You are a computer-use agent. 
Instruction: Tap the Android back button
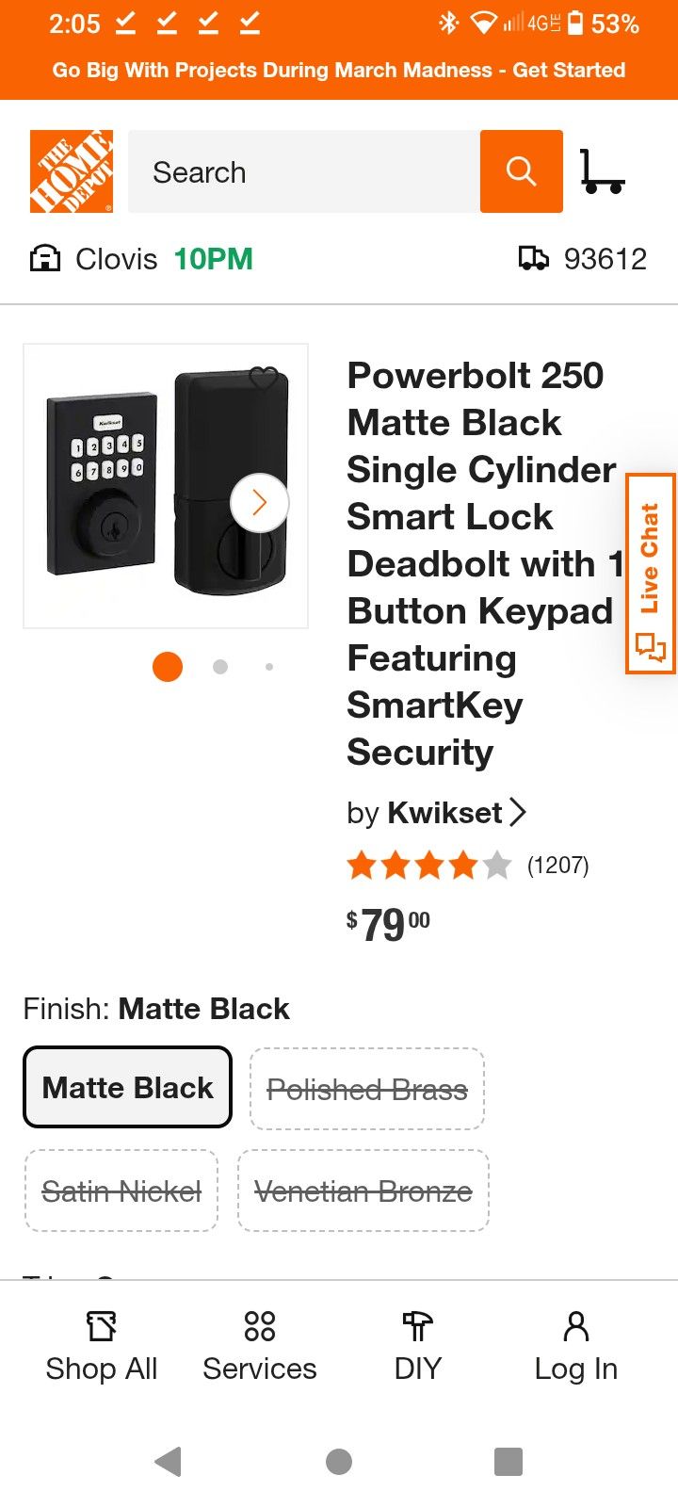click(x=168, y=1461)
